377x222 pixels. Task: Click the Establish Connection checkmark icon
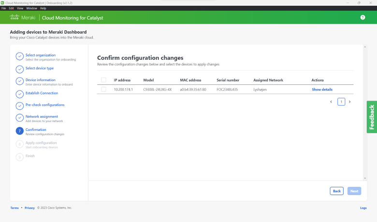click(x=19, y=94)
